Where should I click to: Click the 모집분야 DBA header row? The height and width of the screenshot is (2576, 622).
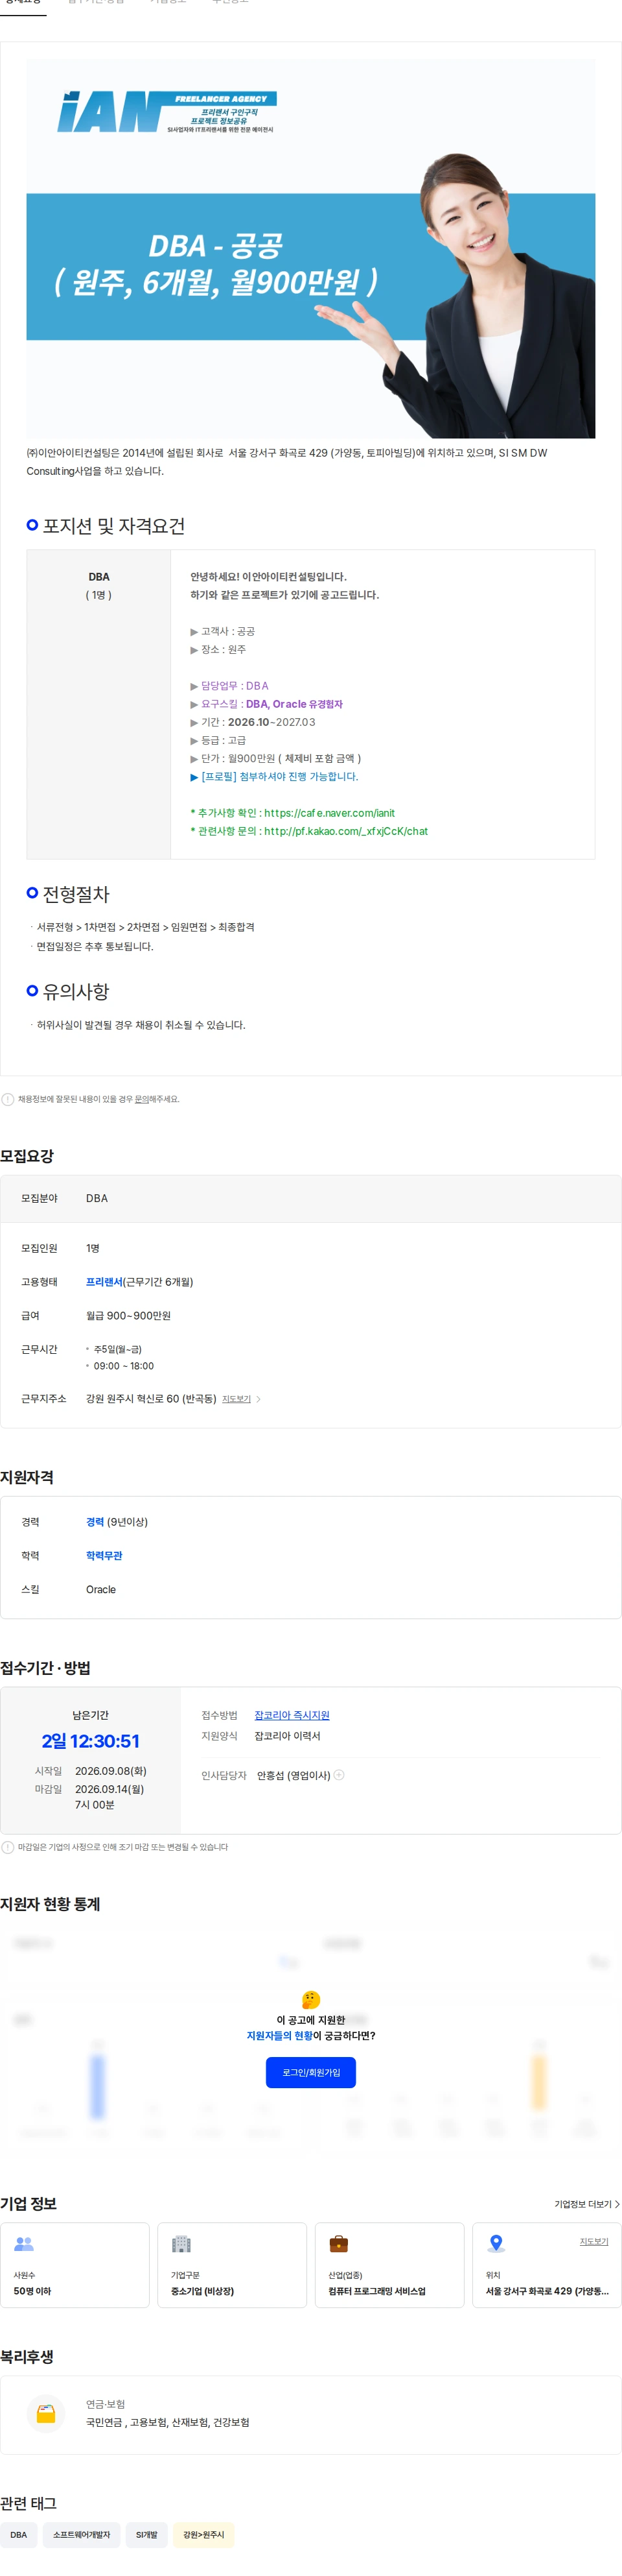coord(310,1198)
